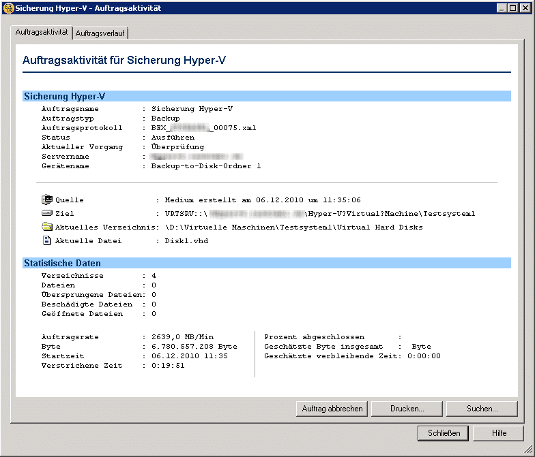535x457 pixels.
Task: Click the 'Servername' label
Action: (66, 157)
